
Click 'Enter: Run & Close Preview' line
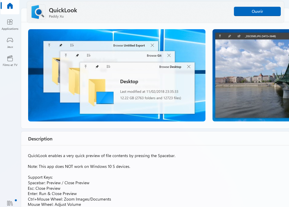(52, 194)
